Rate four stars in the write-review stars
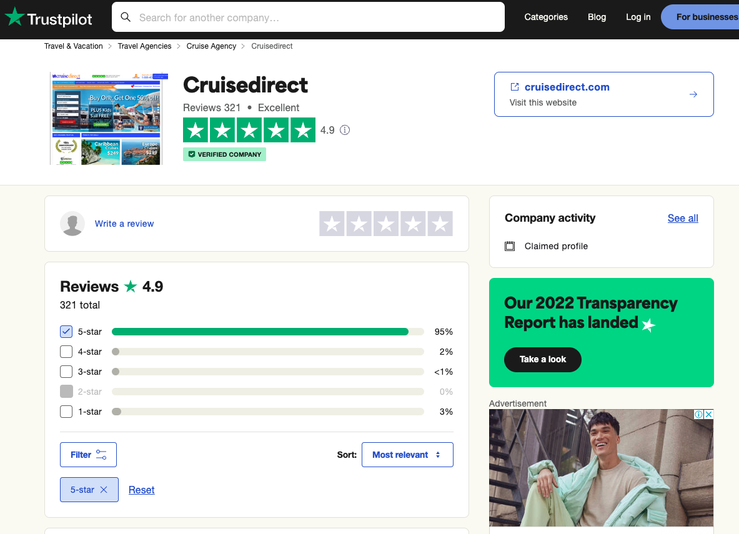 click(414, 224)
